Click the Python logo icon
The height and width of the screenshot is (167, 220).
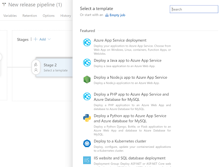87,118
